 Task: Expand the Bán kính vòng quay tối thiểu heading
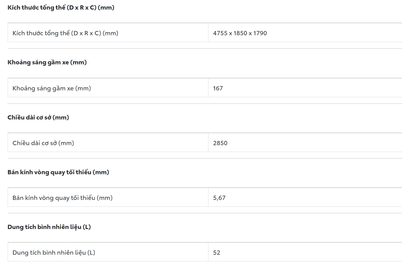click(58, 172)
